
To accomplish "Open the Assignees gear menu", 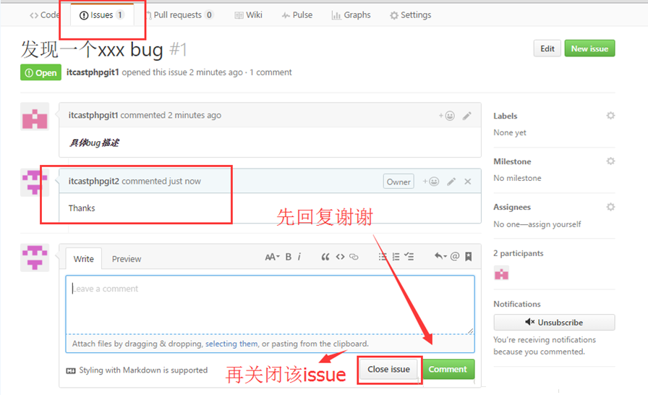I will click(610, 207).
